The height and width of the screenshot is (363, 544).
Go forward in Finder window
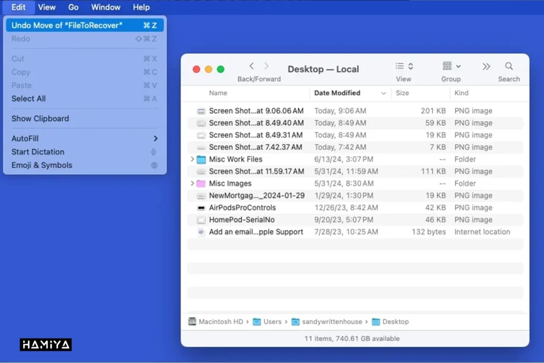pos(267,66)
